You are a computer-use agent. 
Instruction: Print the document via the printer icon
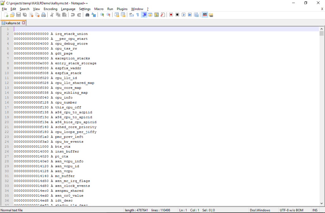pyautogui.click(x=44, y=15)
